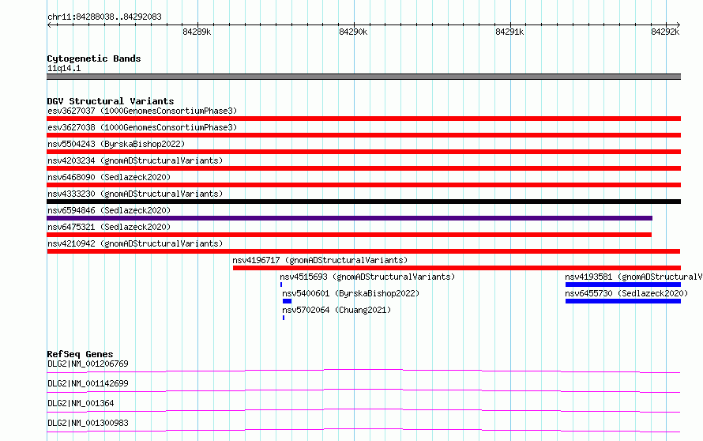Click variant label esv3627038 (1000GenomesConsortiumPhase3)
The image size is (703, 441).
click(142, 127)
